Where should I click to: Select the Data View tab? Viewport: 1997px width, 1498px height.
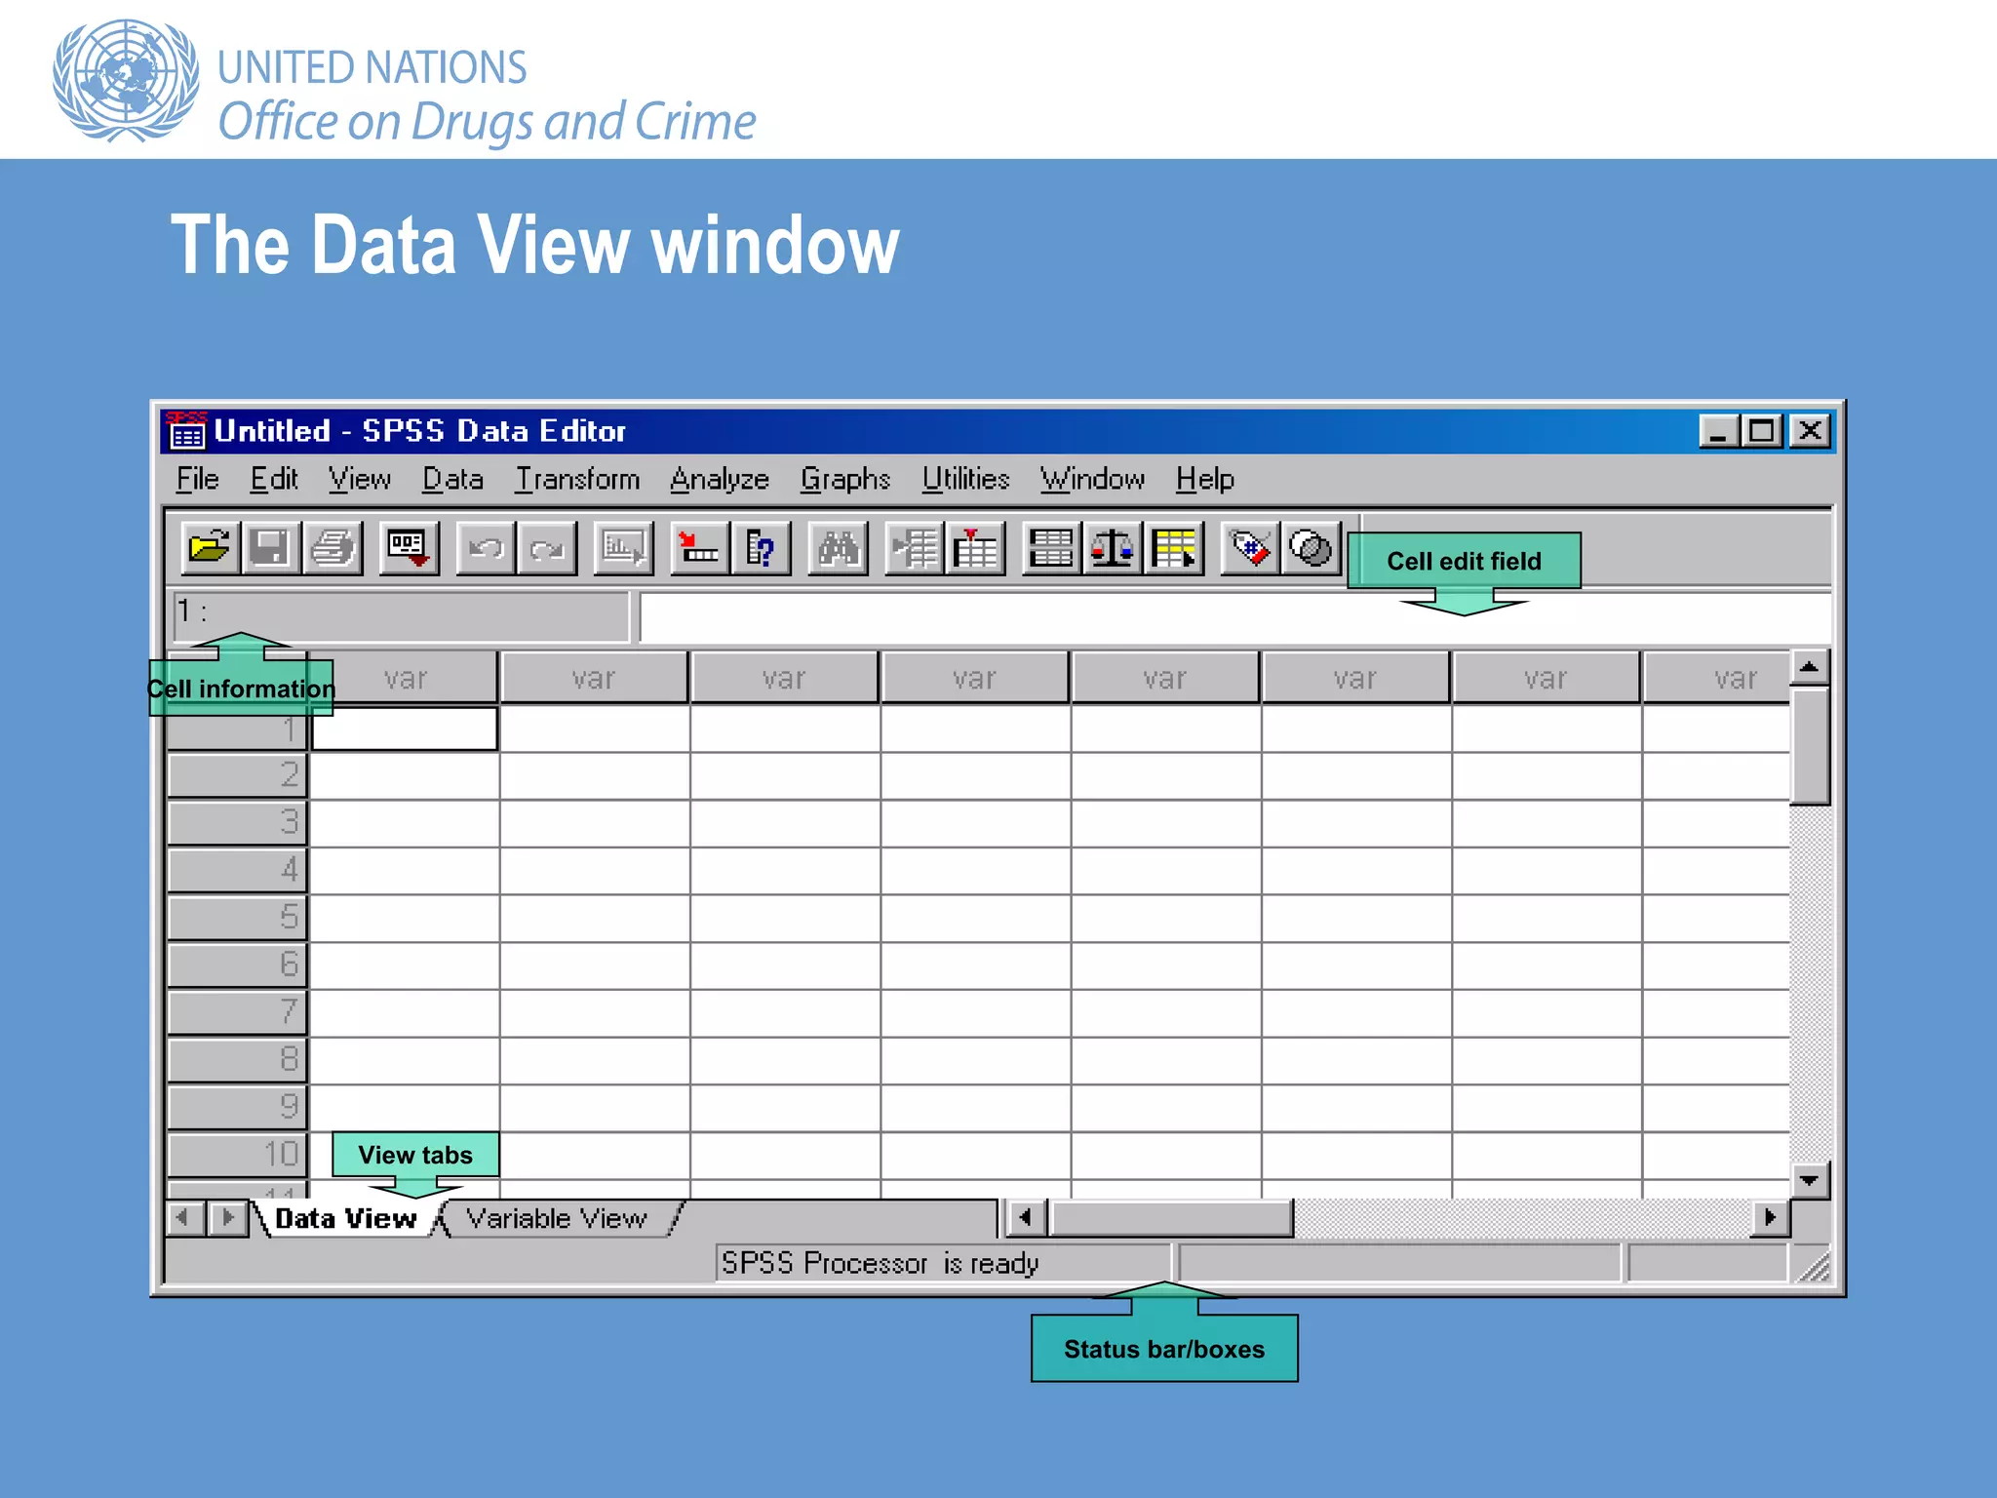pos(345,1218)
